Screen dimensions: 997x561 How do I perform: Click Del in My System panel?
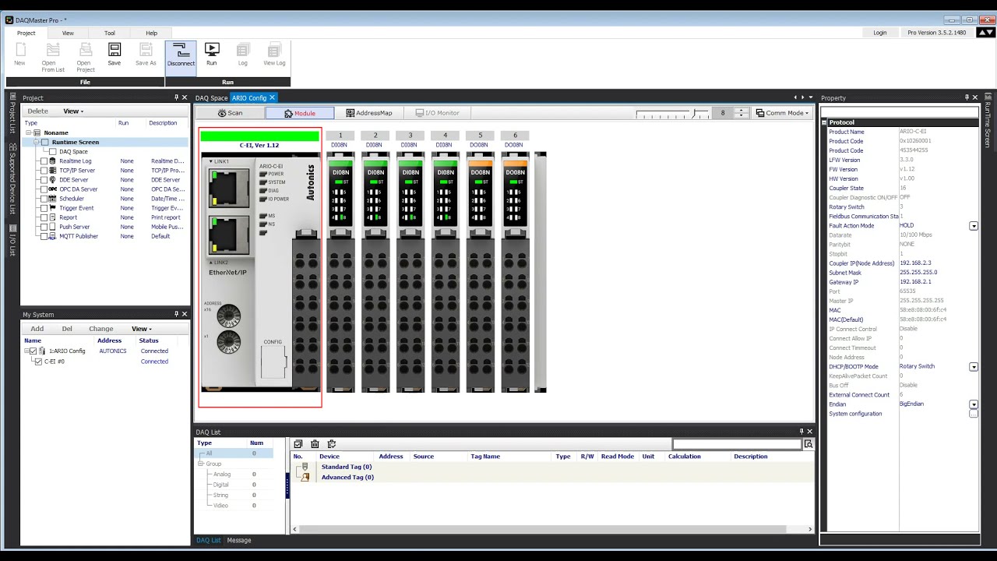[x=67, y=329]
